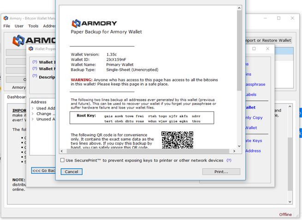The image size is (302, 220).
Task: Click the Armory logo in backup sheet
Action: click(x=95, y=24)
